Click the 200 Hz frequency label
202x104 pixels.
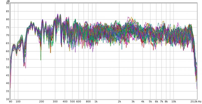41,101
